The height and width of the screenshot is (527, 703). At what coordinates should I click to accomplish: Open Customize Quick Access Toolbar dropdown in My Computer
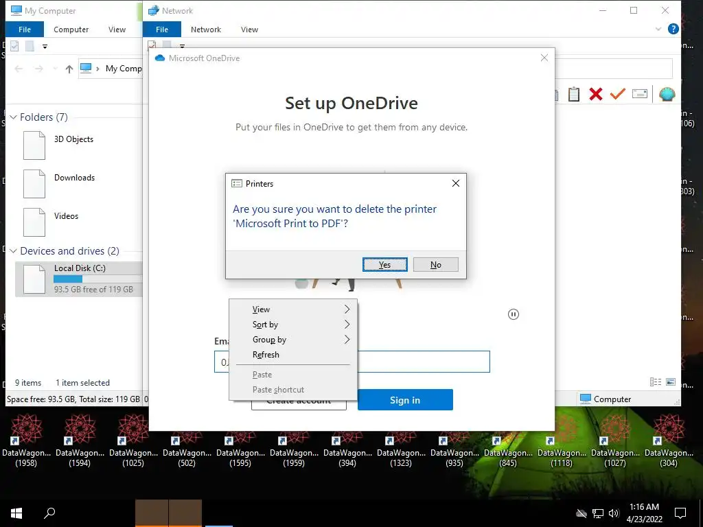[x=45, y=46]
